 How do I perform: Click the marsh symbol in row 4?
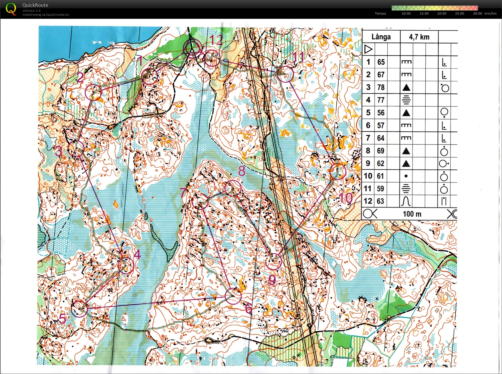pos(406,100)
